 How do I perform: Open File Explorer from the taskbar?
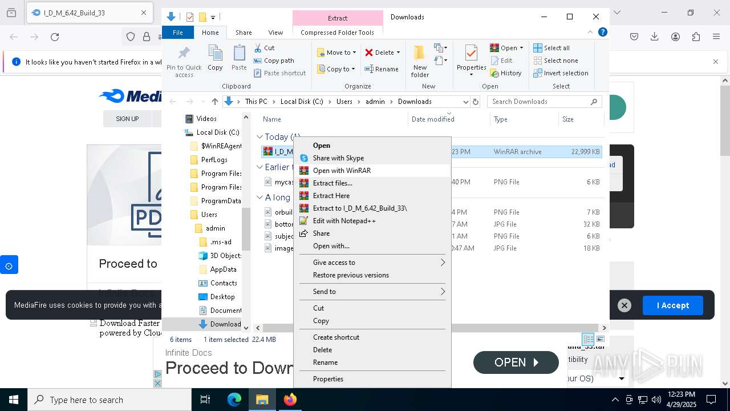click(x=262, y=400)
